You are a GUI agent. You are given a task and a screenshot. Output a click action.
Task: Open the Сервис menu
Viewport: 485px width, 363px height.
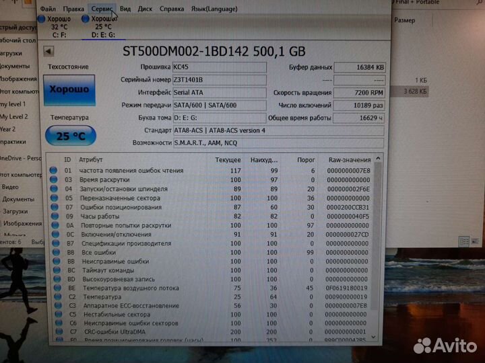102,9
